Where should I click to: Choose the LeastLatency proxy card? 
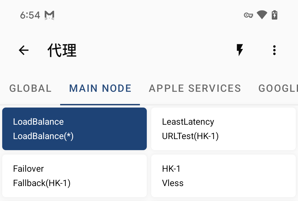pyautogui.click(x=223, y=129)
